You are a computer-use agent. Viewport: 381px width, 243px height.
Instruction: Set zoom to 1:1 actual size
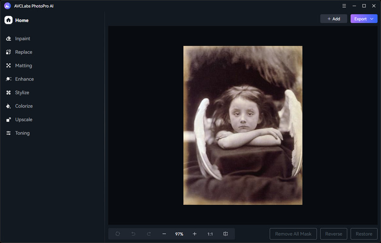(x=210, y=234)
